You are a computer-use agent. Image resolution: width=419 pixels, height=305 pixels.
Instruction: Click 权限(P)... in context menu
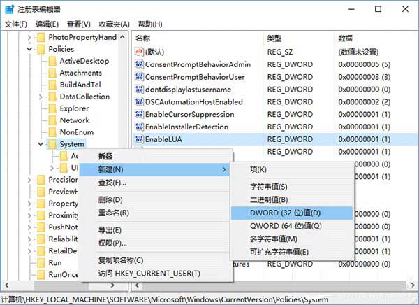point(112,243)
